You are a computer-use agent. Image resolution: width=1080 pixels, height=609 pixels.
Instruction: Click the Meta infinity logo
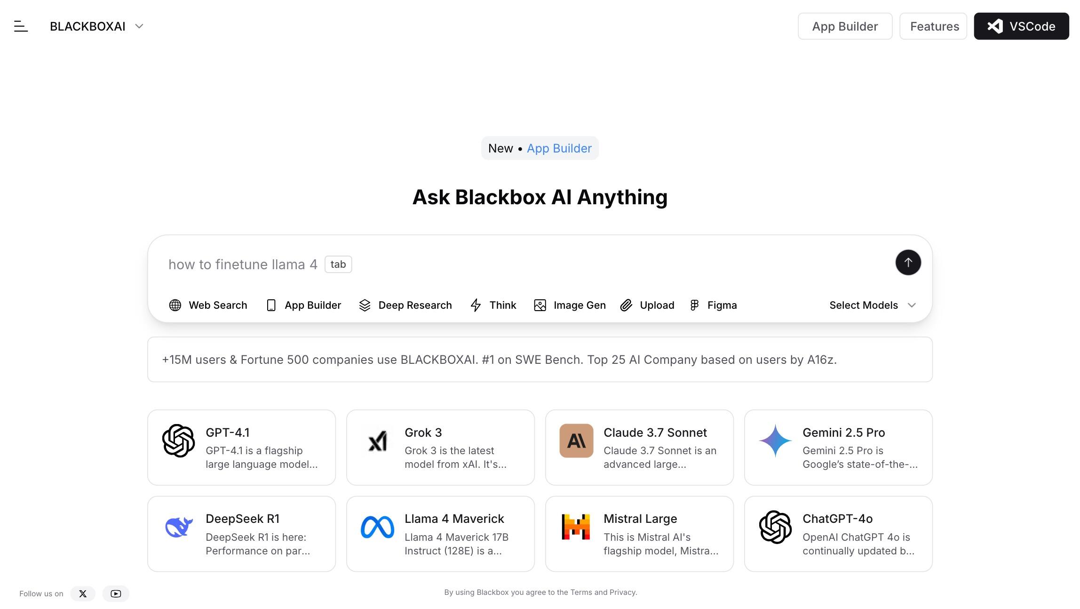(x=377, y=527)
